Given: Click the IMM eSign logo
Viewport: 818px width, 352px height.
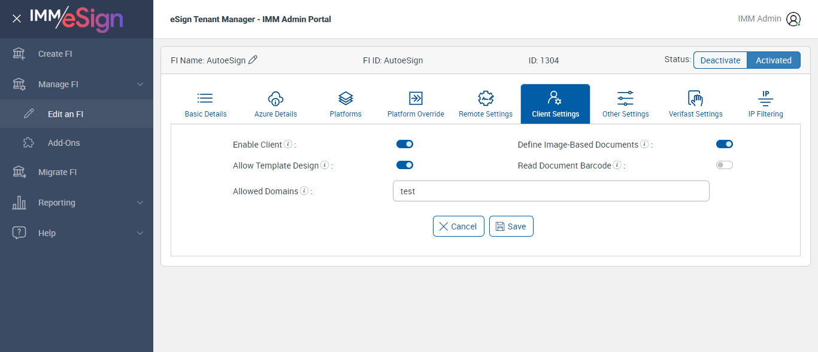Looking at the screenshot, I should 76,19.
